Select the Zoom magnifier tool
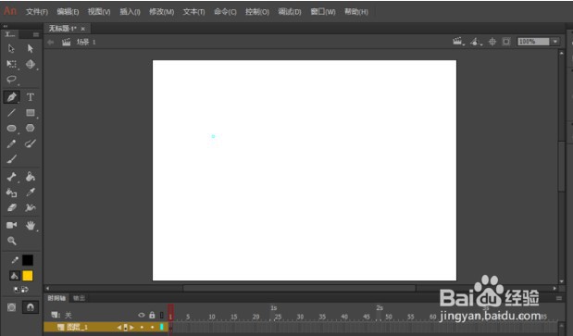The width and height of the screenshot is (573, 336). pos(11,241)
